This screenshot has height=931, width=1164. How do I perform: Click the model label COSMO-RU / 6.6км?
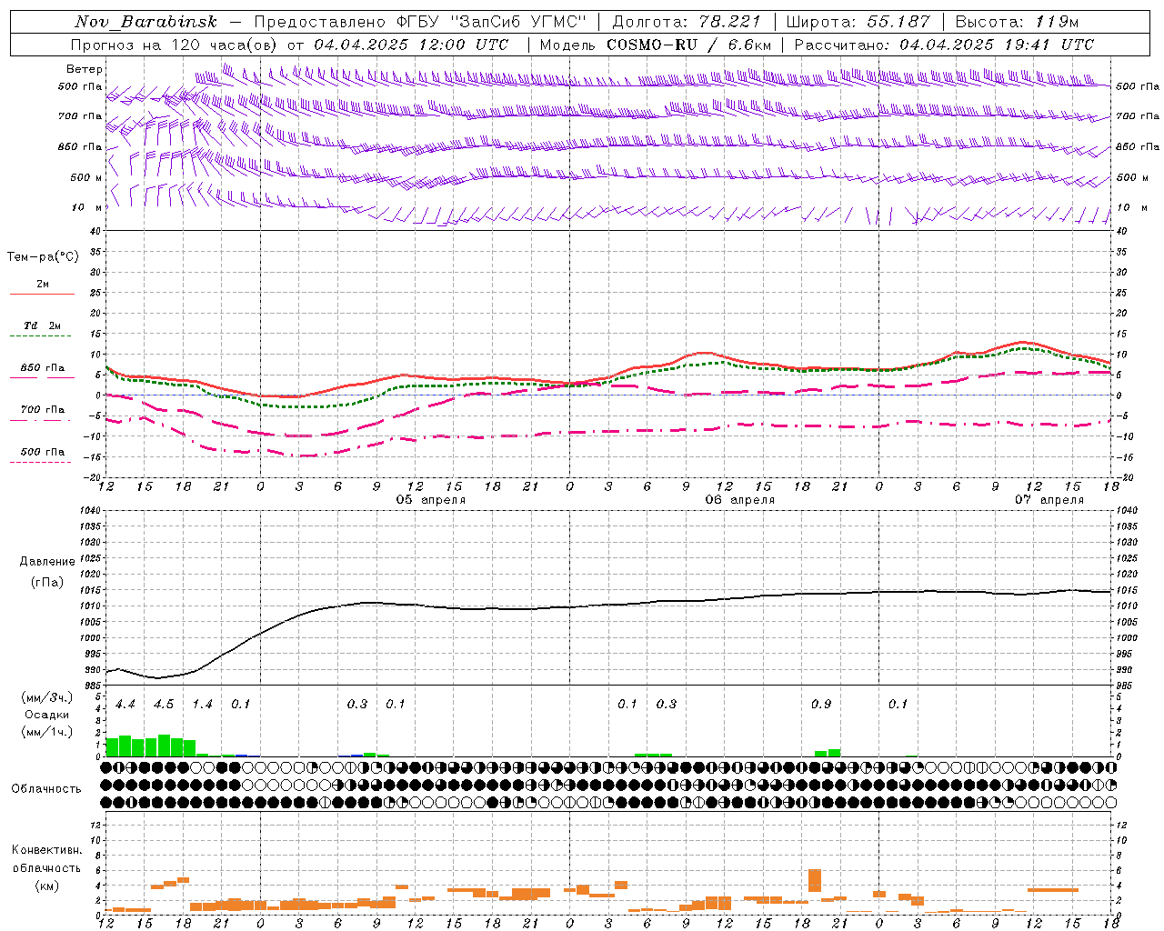tap(689, 44)
